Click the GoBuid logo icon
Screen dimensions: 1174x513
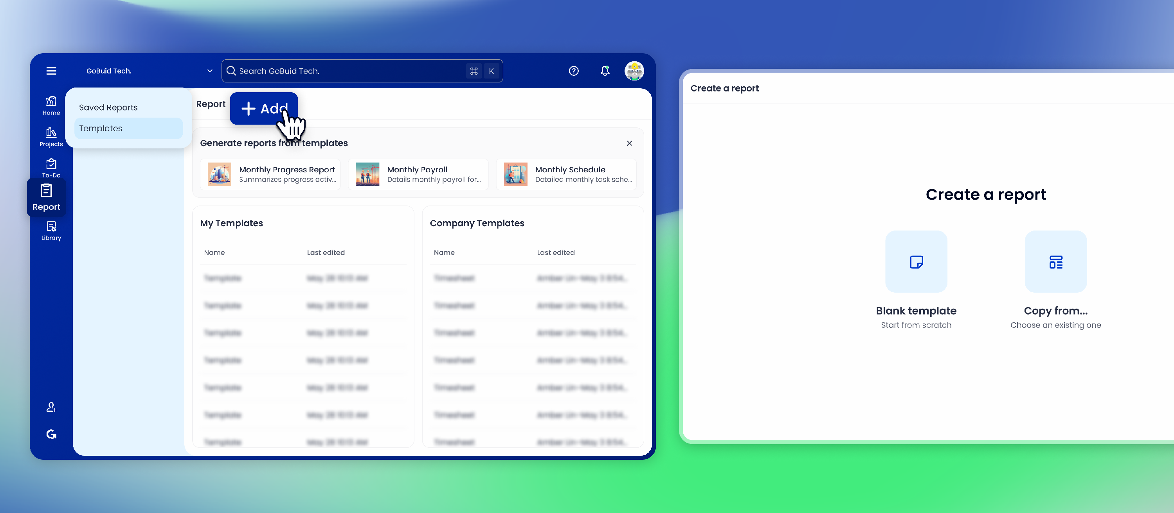click(51, 434)
